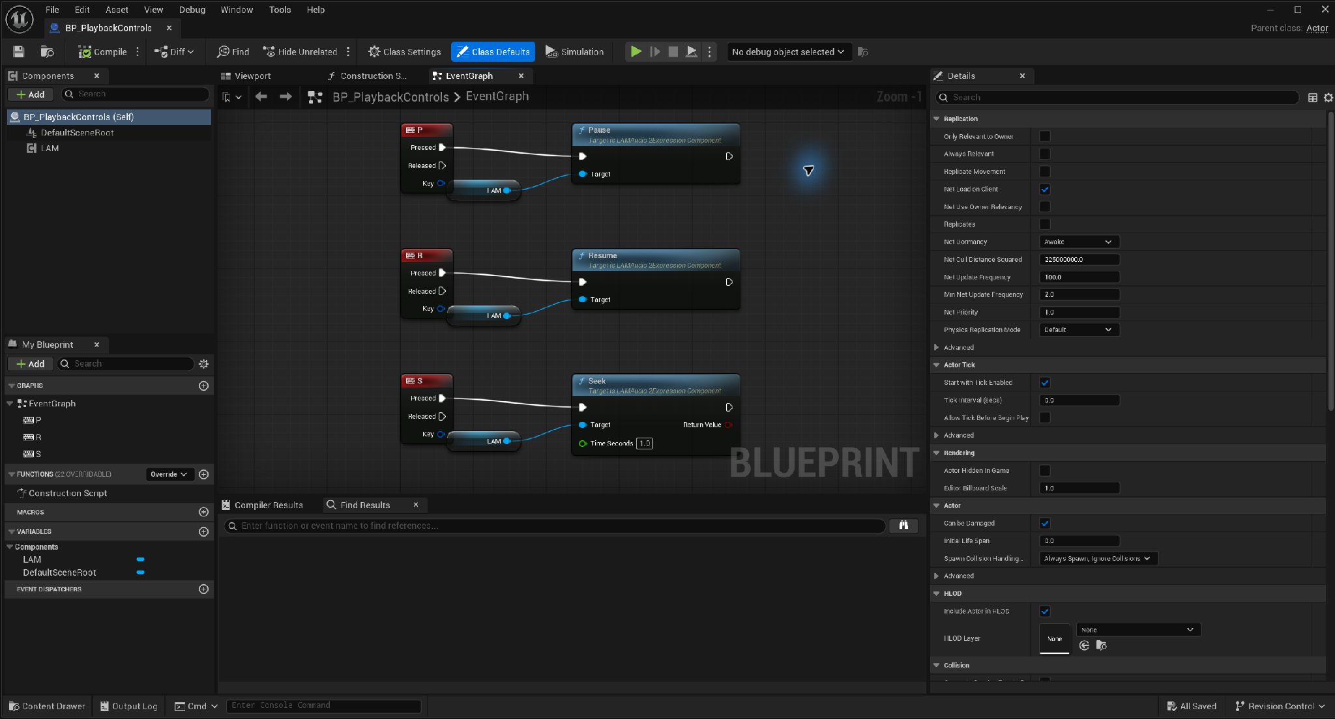Screen dimensions: 1335x719
Task: Click the Eject play icon in the toolbar
Action: [692, 51]
